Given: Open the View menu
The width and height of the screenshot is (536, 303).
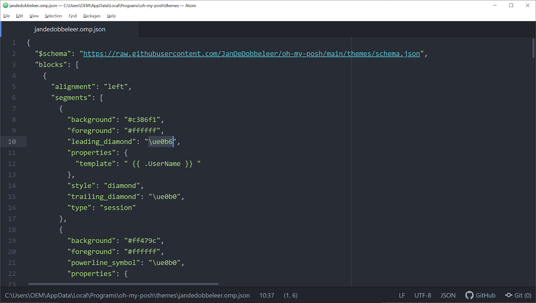Looking at the screenshot, I should [x=34, y=16].
